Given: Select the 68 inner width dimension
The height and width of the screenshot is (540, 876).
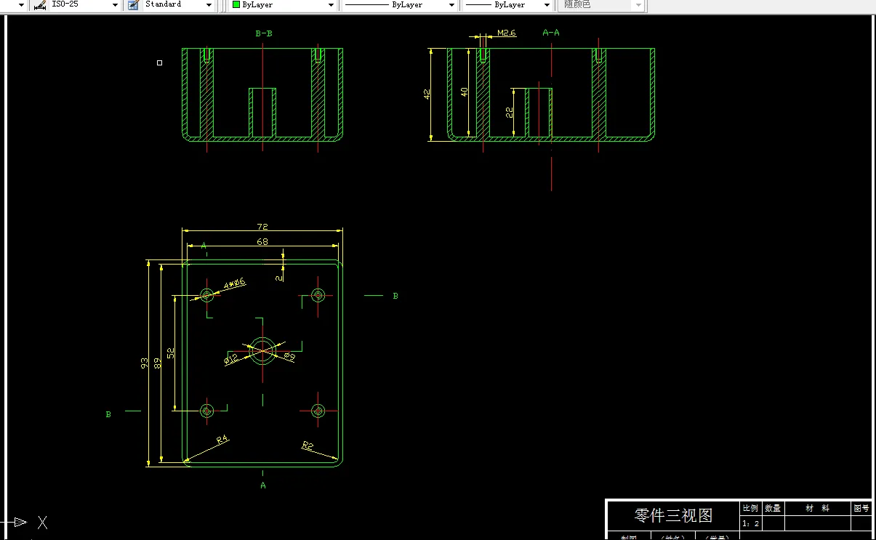Looking at the screenshot, I should point(262,241).
